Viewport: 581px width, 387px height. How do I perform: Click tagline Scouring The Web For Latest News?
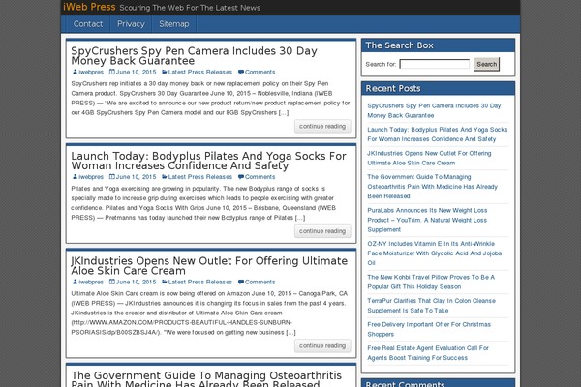[x=190, y=8]
